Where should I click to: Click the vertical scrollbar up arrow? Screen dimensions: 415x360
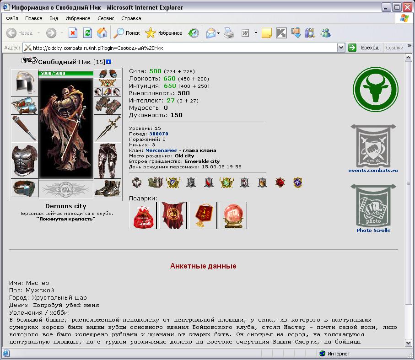point(409,57)
